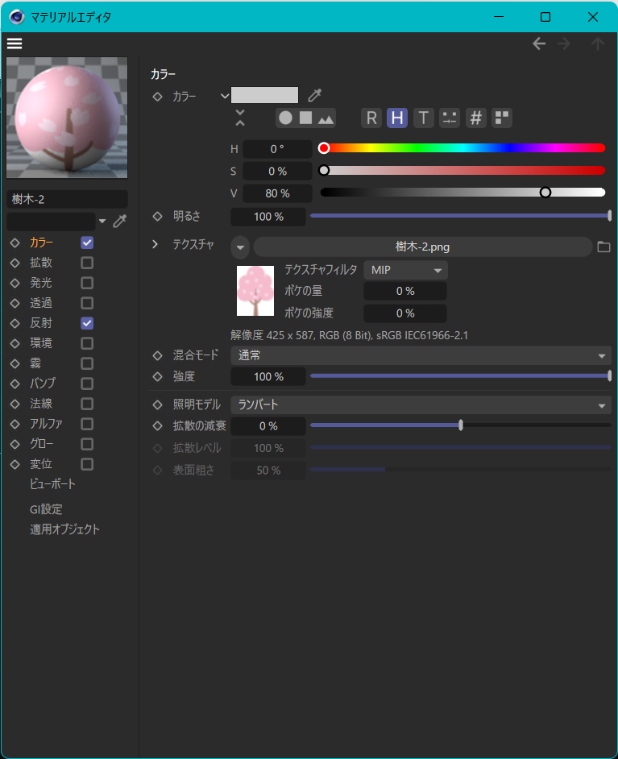Open the 照明モデル ランバート dropdown
Image resolution: width=618 pixels, height=759 pixels.
(x=421, y=405)
